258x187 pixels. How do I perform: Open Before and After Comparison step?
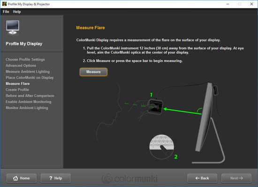[x=30, y=96]
